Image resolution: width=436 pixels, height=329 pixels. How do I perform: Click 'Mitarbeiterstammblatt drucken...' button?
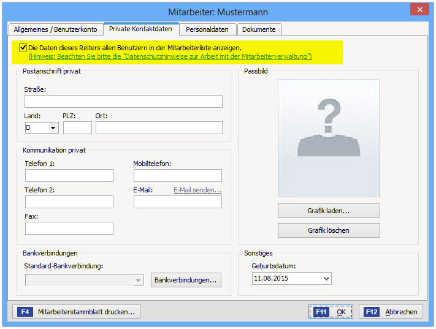[x=76, y=312]
